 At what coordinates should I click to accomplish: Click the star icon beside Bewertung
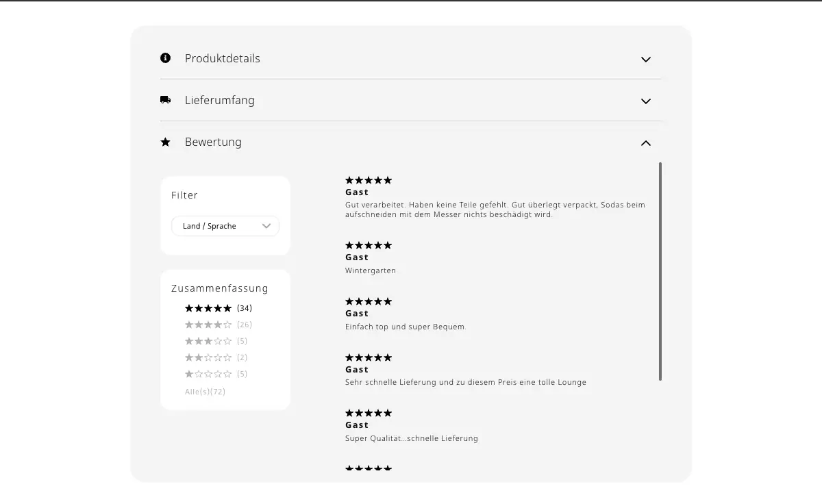pos(165,142)
